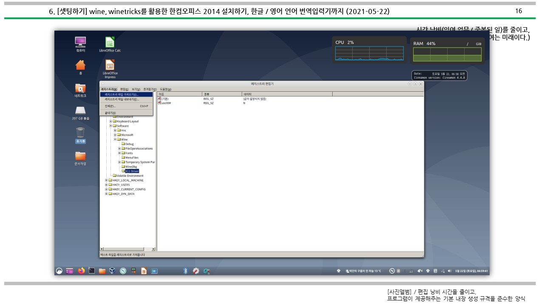Click the Date and Cinnamon version widget

(439, 76)
